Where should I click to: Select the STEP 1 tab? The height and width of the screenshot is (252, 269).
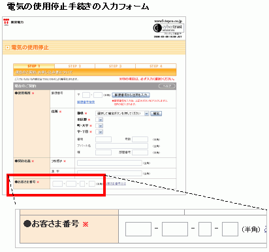[34, 66]
